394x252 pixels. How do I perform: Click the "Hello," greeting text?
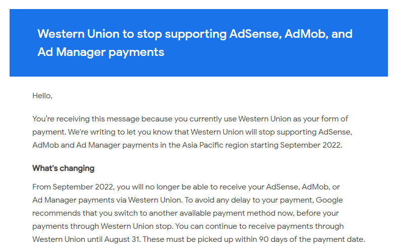[42, 96]
